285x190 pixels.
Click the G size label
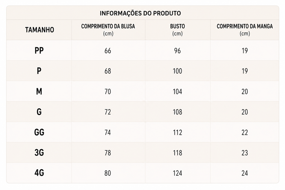tap(39, 112)
